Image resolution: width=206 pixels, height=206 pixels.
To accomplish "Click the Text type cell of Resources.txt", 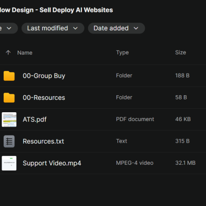I will click(122, 141).
